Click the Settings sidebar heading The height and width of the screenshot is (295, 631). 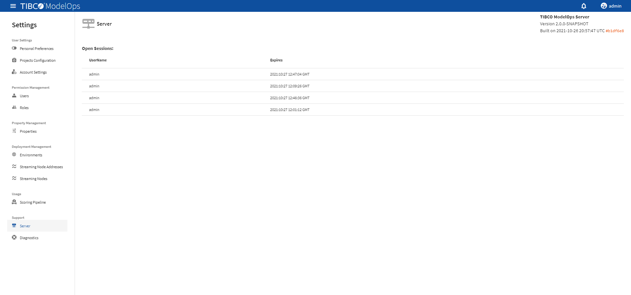24,25
